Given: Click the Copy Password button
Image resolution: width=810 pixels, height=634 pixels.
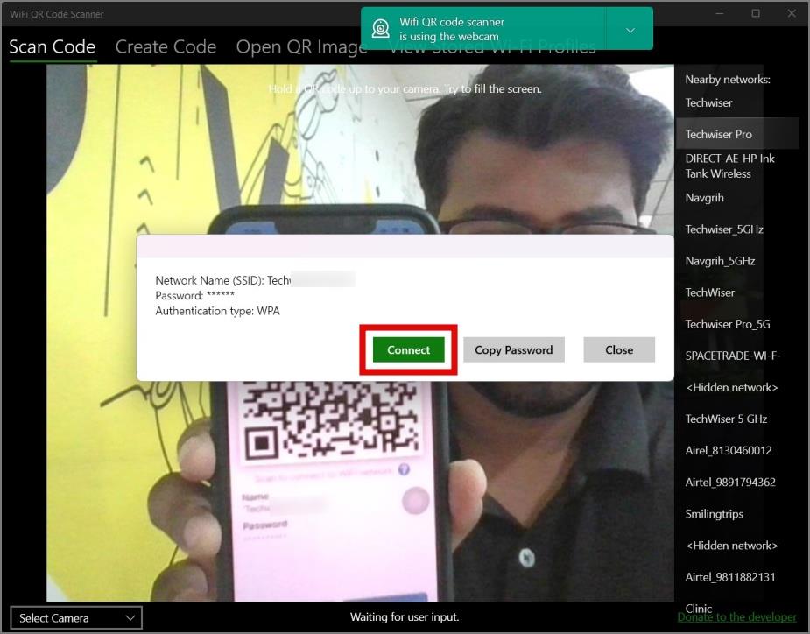Looking at the screenshot, I should pyautogui.click(x=514, y=349).
